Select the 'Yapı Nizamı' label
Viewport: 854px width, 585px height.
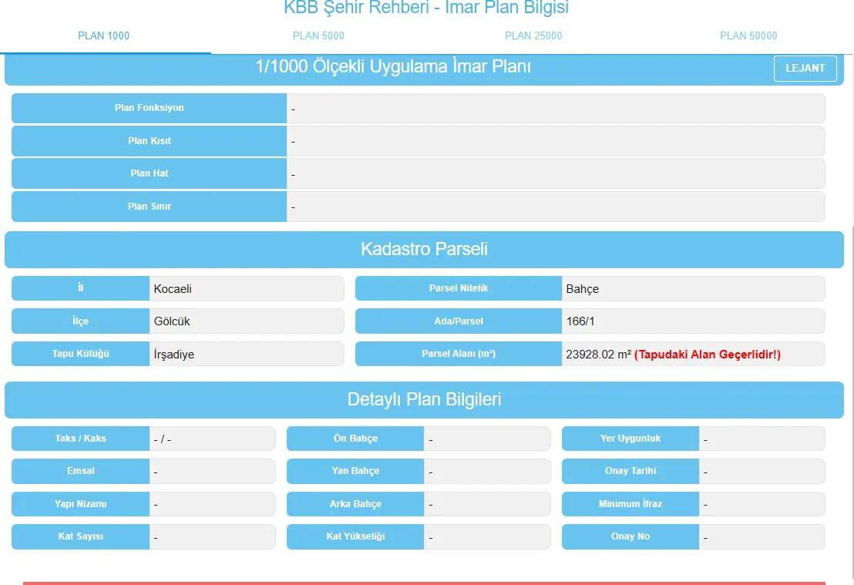point(81,504)
